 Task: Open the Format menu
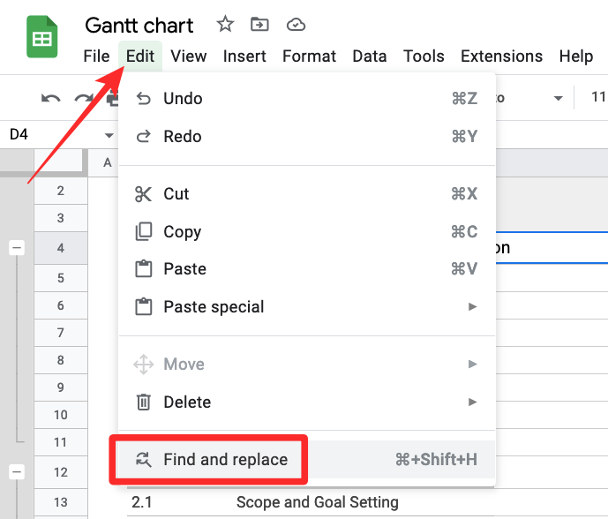pos(309,56)
